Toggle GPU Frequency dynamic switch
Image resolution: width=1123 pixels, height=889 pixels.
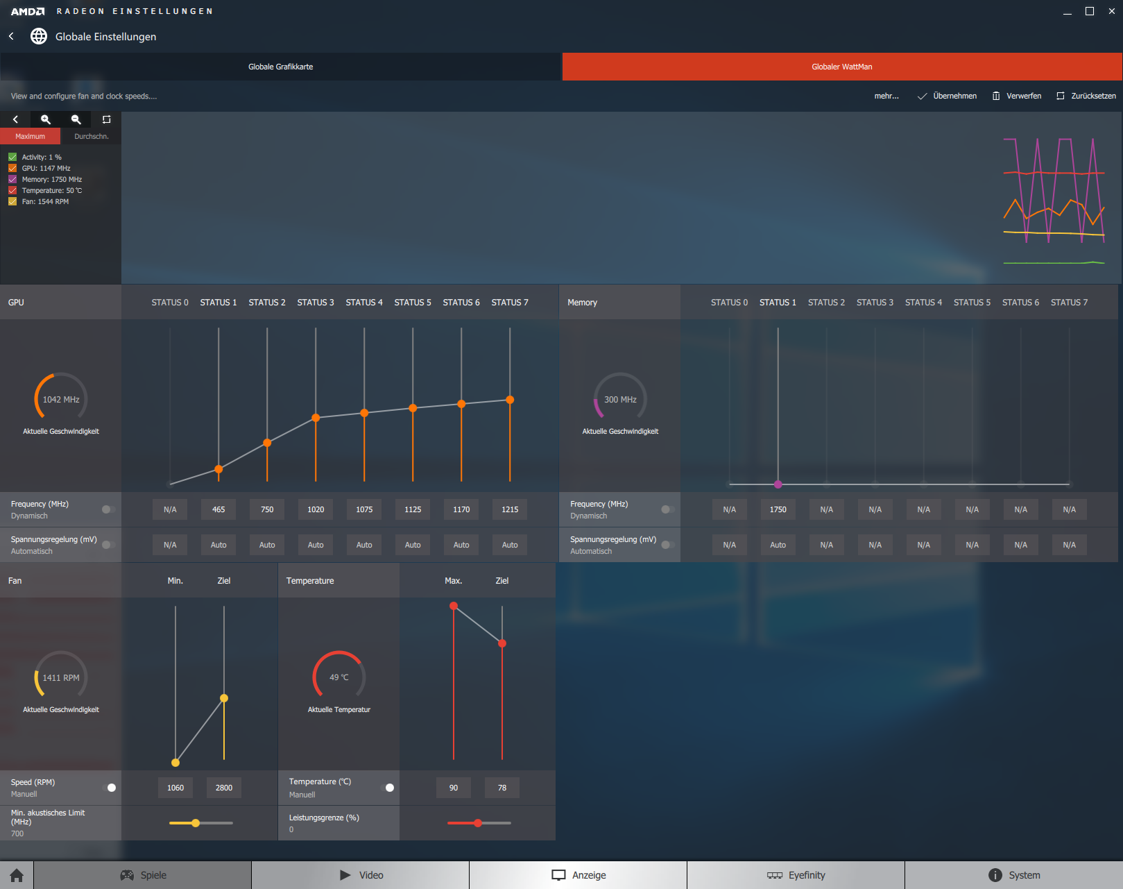point(108,509)
